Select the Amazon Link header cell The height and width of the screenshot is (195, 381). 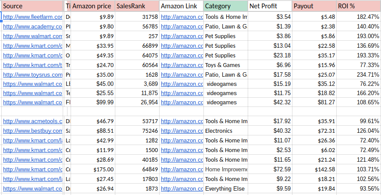click(x=182, y=6)
